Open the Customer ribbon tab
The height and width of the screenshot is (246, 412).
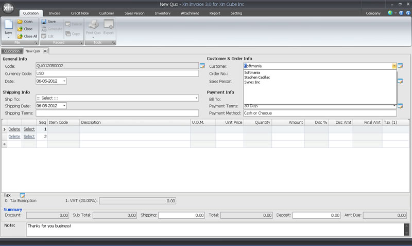[107, 13]
